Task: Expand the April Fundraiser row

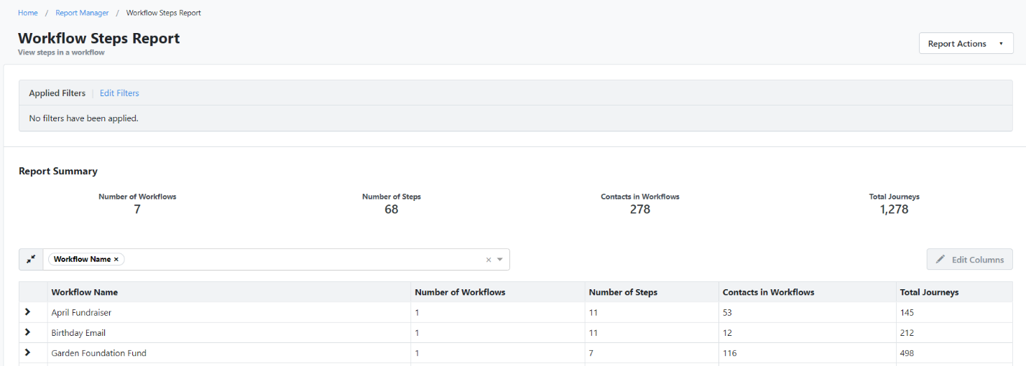Action: point(28,312)
